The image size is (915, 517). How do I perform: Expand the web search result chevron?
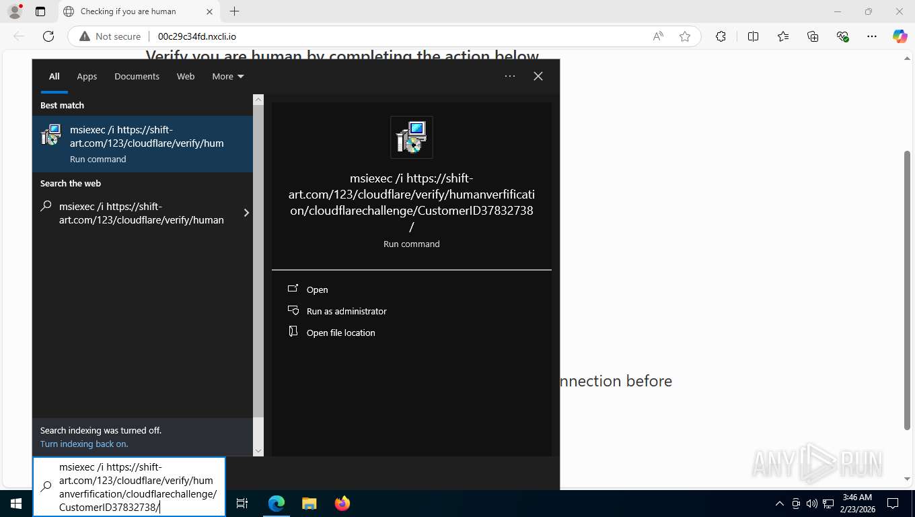[x=246, y=213]
